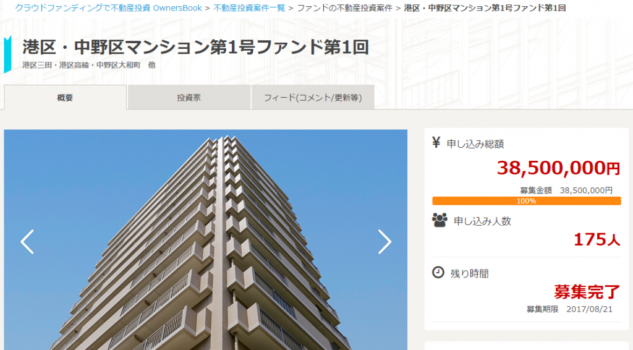
Task: Open the 投資家 tab
Action: pos(189,97)
